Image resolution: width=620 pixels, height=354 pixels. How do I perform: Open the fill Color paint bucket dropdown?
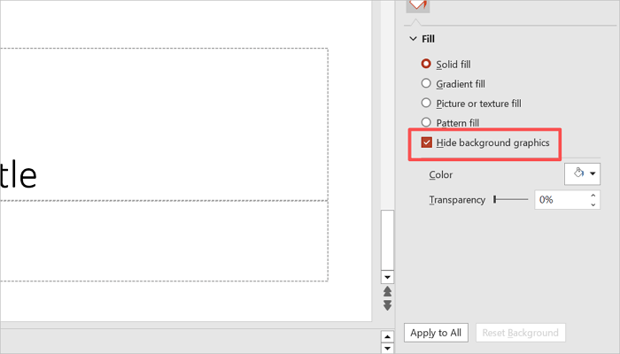pyautogui.click(x=582, y=173)
